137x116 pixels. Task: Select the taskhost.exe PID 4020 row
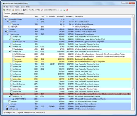coord(67,89)
